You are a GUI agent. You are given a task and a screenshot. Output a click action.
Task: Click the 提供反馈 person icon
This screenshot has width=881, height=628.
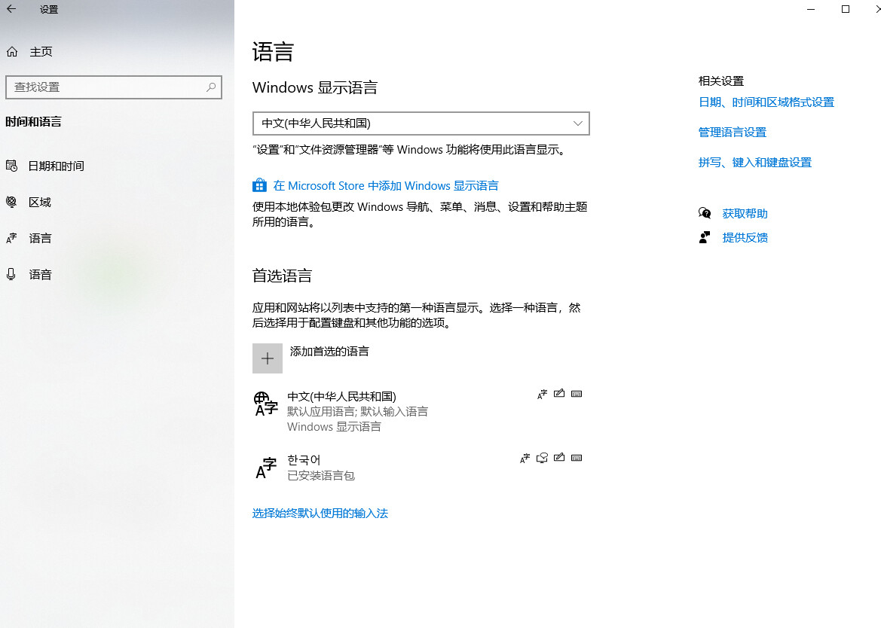tap(705, 238)
